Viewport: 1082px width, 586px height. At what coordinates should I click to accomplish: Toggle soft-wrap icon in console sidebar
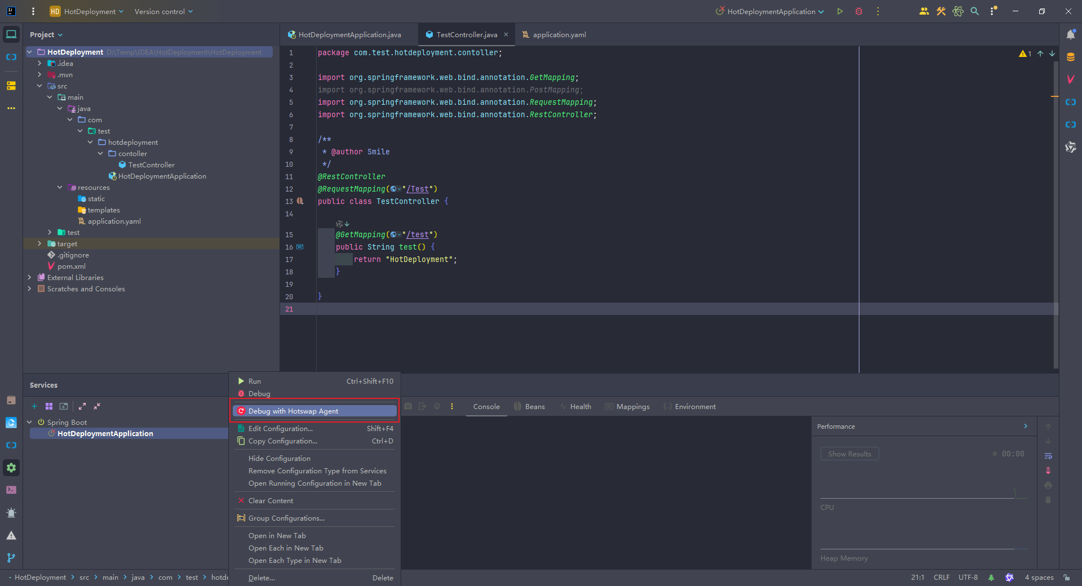1048,456
